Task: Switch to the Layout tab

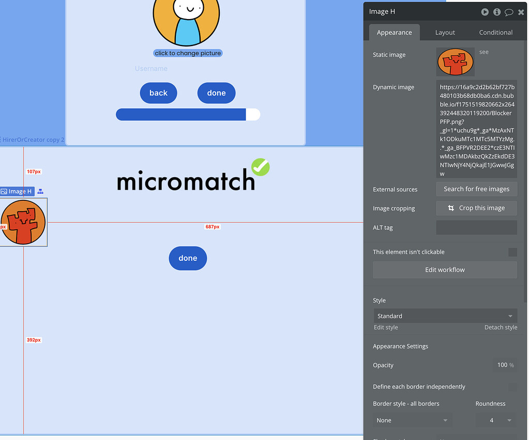Action: click(444, 32)
